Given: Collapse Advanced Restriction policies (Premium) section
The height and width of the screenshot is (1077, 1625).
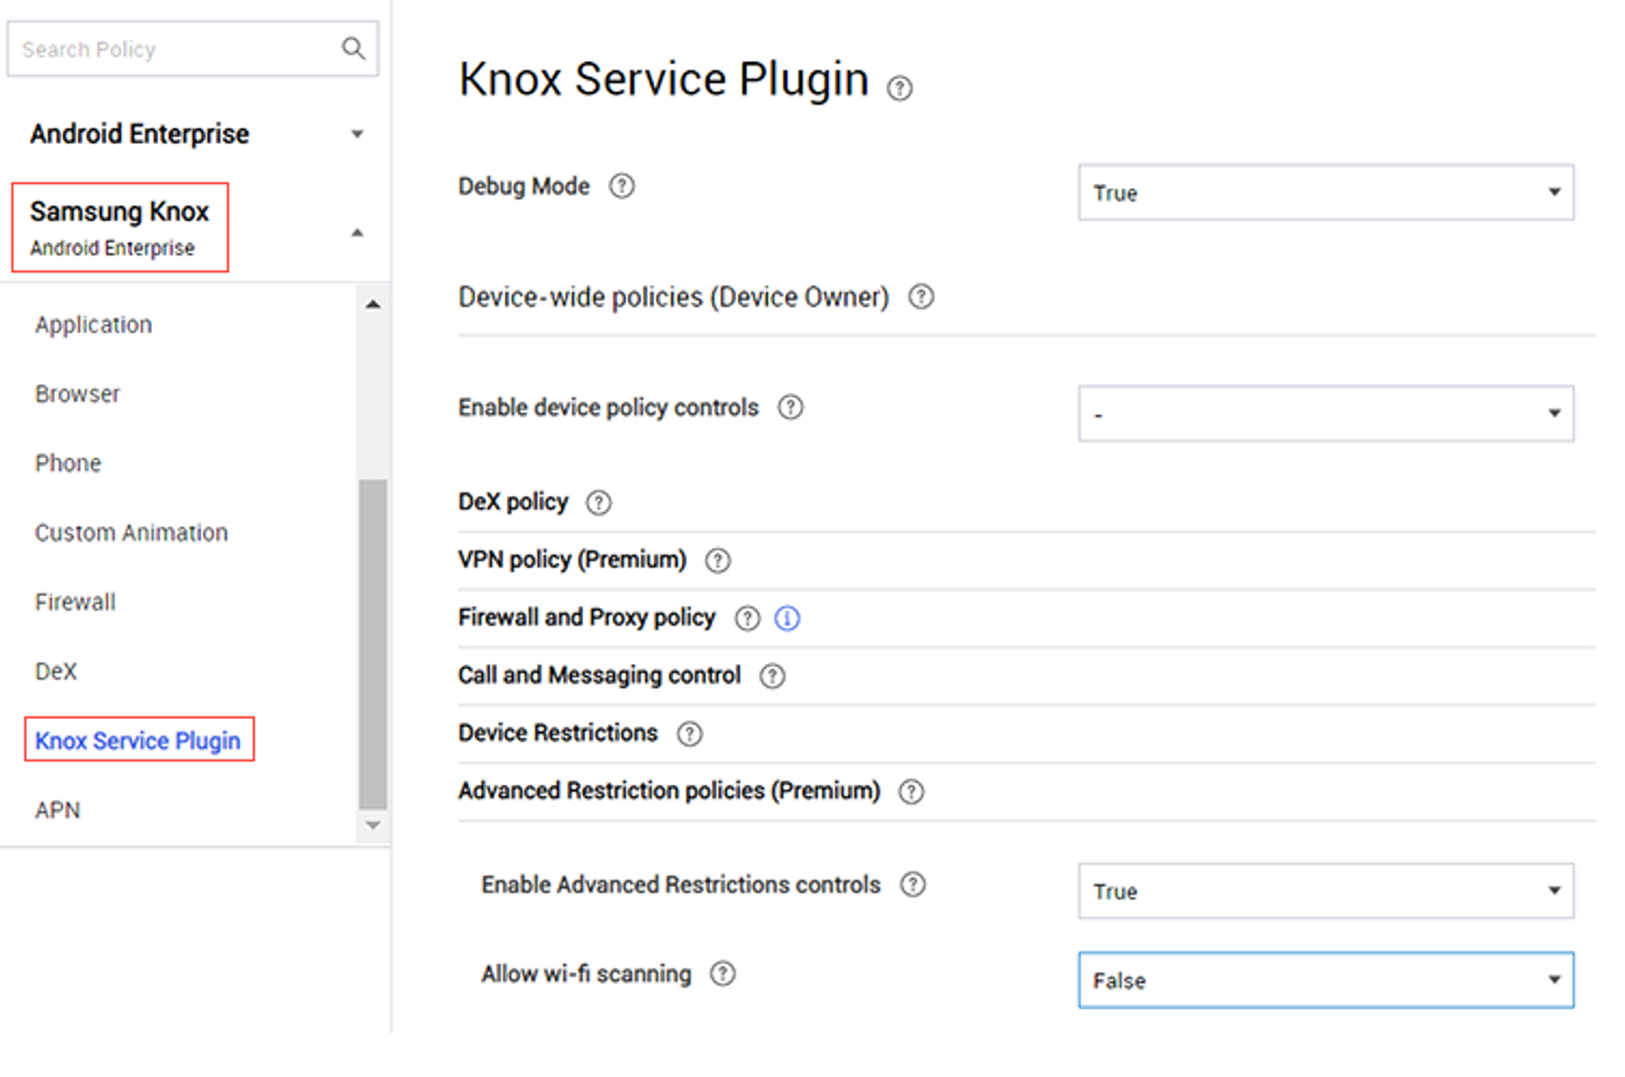Looking at the screenshot, I should 669,791.
